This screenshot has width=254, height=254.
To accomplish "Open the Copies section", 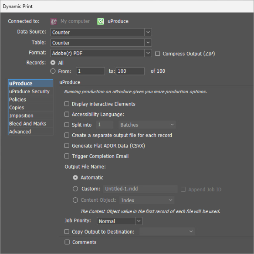I will [x=30, y=108].
